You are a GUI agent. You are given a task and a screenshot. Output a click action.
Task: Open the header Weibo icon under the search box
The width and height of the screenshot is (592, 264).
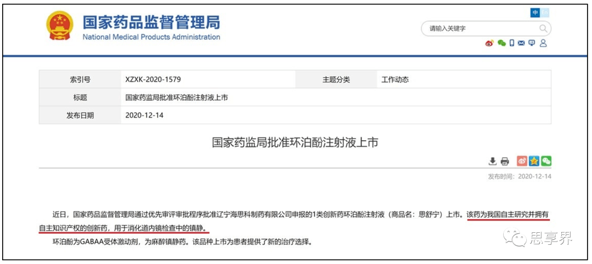tap(489, 43)
